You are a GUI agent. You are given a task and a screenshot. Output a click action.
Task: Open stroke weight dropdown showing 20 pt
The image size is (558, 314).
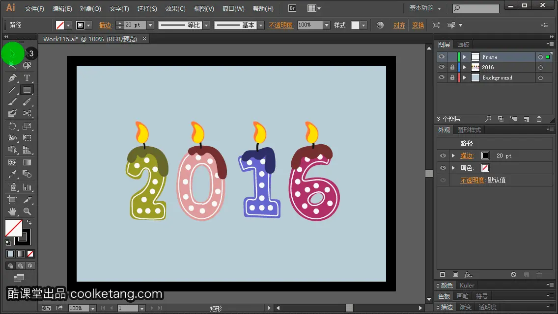point(150,25)
